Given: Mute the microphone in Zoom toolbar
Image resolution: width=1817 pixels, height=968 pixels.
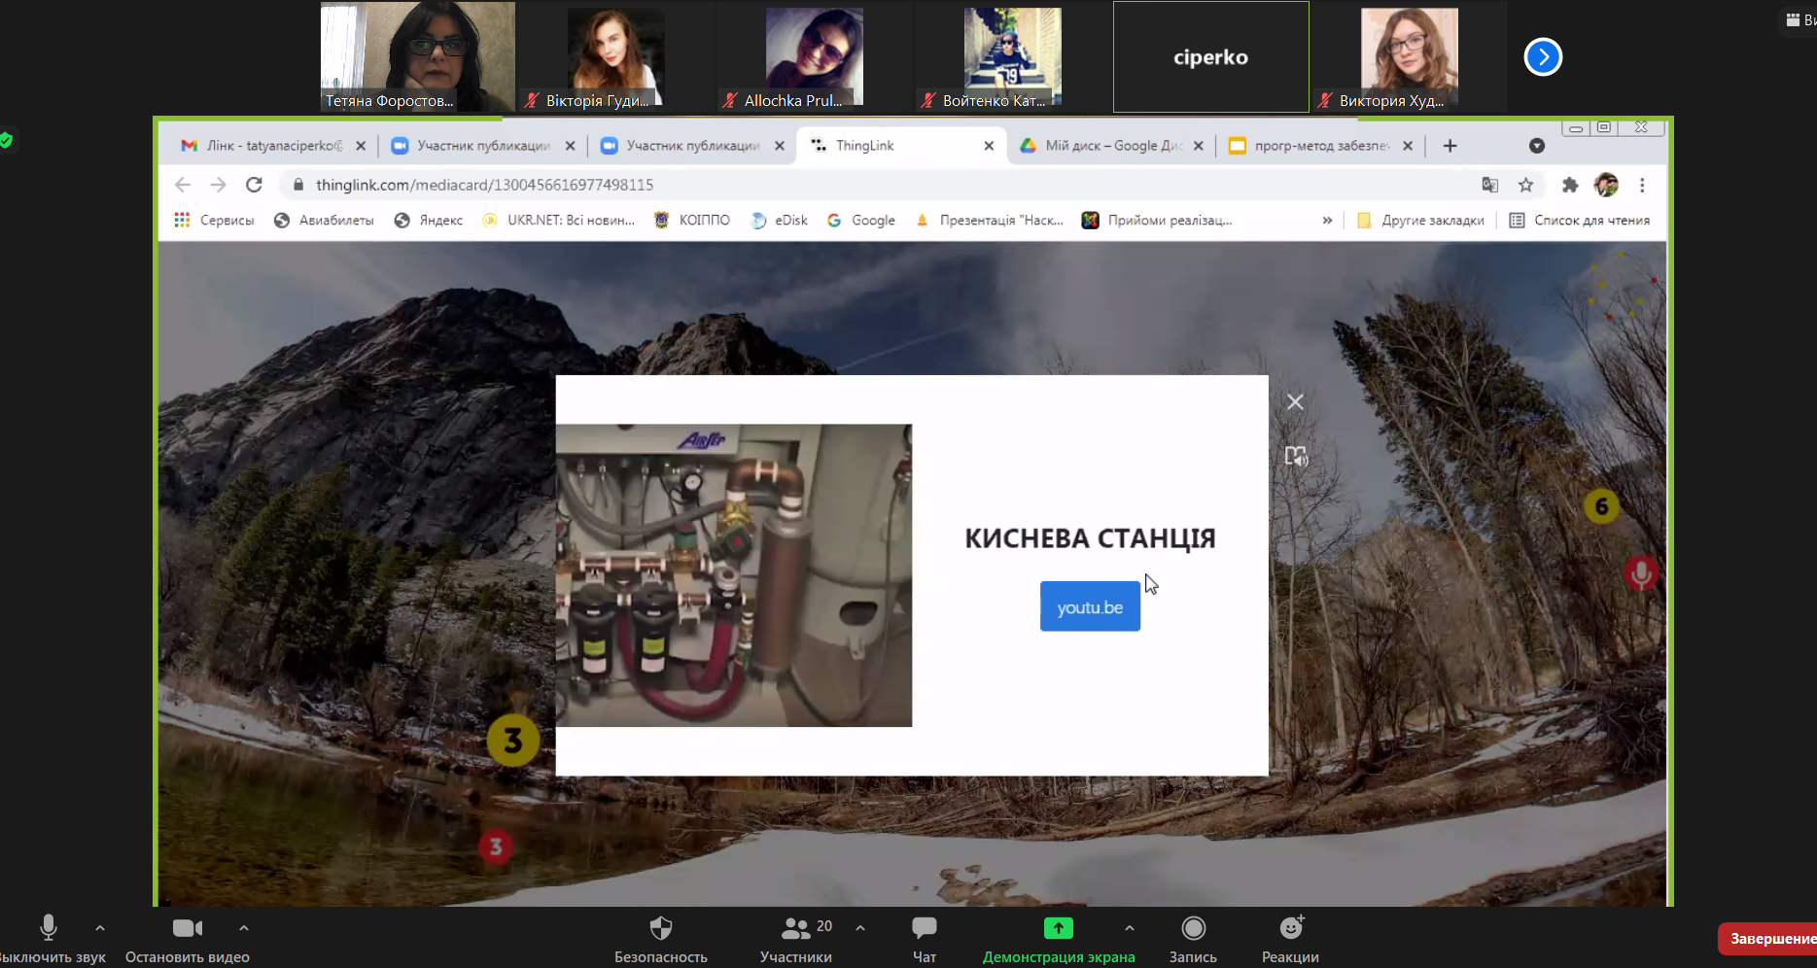Looking at the screenshot, I should [49, 929].
